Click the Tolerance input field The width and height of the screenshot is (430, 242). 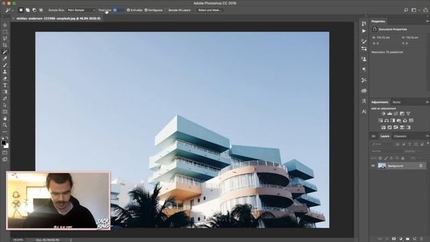[x=118, y=10]
